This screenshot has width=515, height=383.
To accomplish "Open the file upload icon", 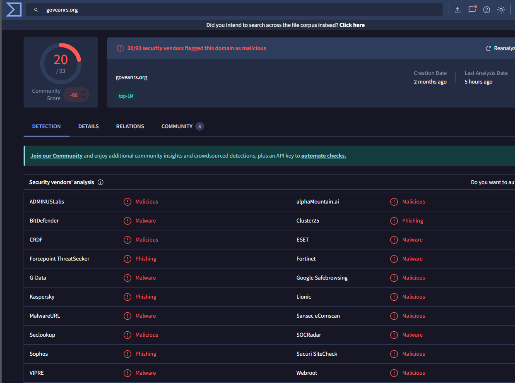I will click(x=457, y=10).
